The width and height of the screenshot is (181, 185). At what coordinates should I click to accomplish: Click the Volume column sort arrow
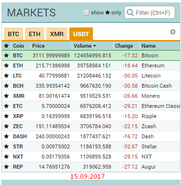click(95, 46)
